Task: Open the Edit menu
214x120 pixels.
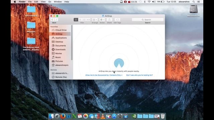Action: click(36, 2)
